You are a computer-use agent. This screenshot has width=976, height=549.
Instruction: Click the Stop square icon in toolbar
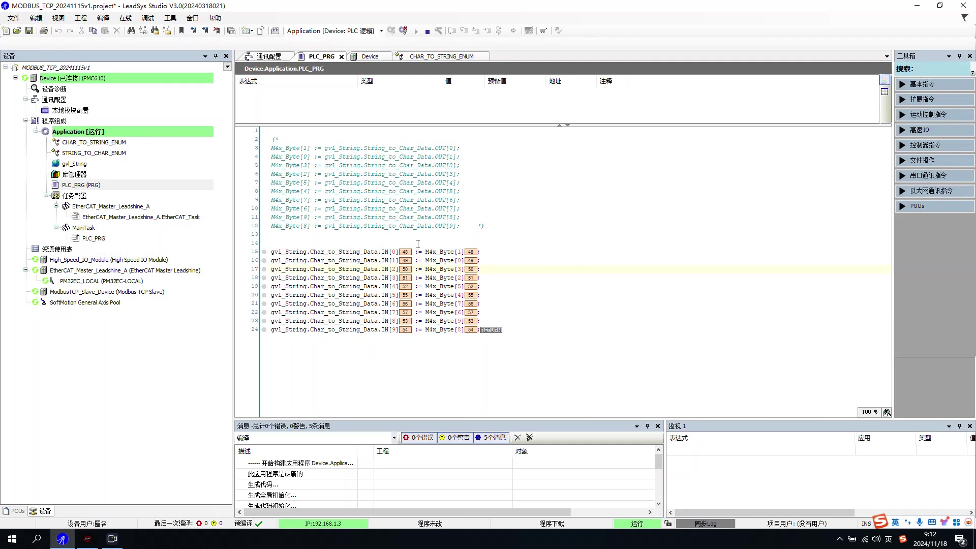tap(428, 32)
